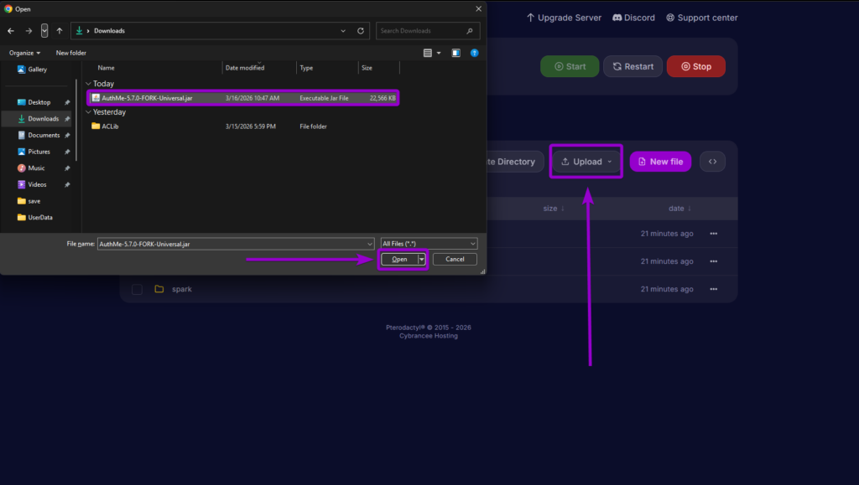This screenshot has width=859, height=485.
Task: Open the All Files file type dropdown
Action: [428, 243]
